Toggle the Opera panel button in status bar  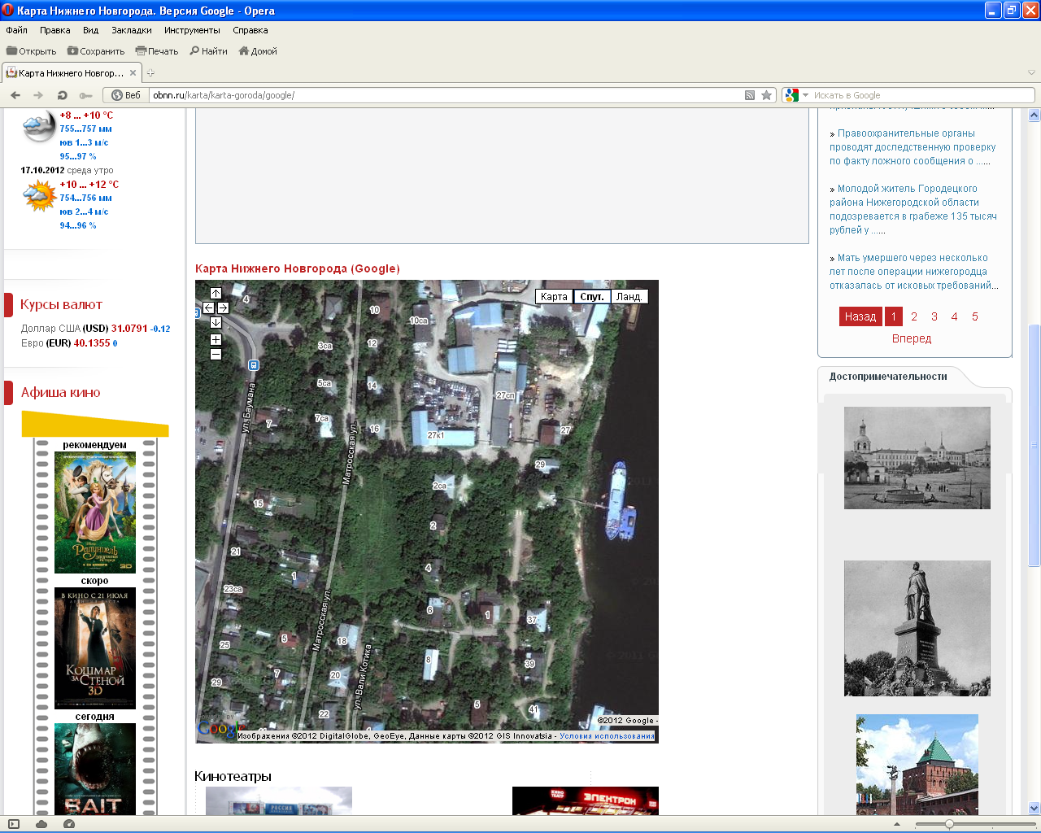[14, 824]
